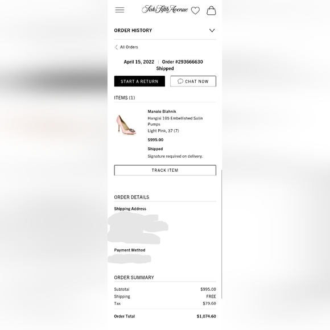The width and height of the screenshot is (330, 330).
Task: Open the wishlist heart icon
Action: 195,10
